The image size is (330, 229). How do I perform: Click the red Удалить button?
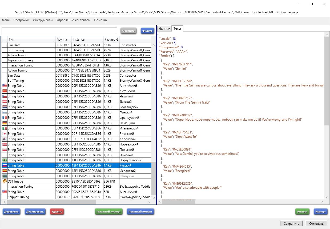[x=57, y=212]
